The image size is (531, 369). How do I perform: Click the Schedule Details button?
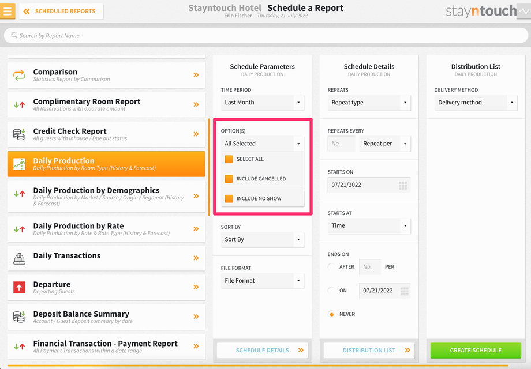coord(263,351)
